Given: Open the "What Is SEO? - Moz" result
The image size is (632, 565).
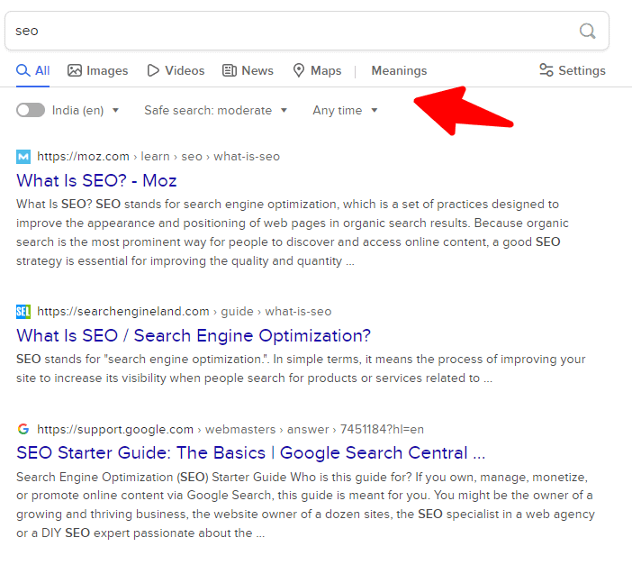Looking at the screenshot, I should tap(96, 180).
